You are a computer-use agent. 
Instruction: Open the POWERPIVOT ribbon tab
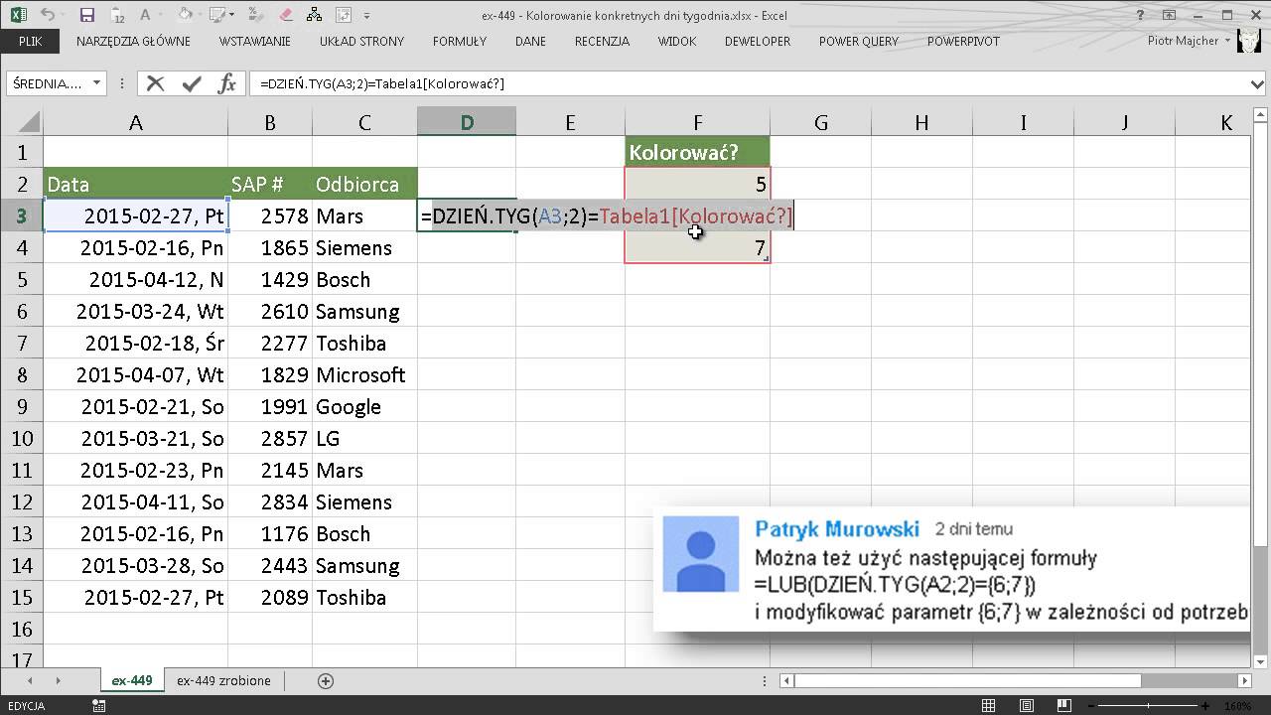click(963, 42)
